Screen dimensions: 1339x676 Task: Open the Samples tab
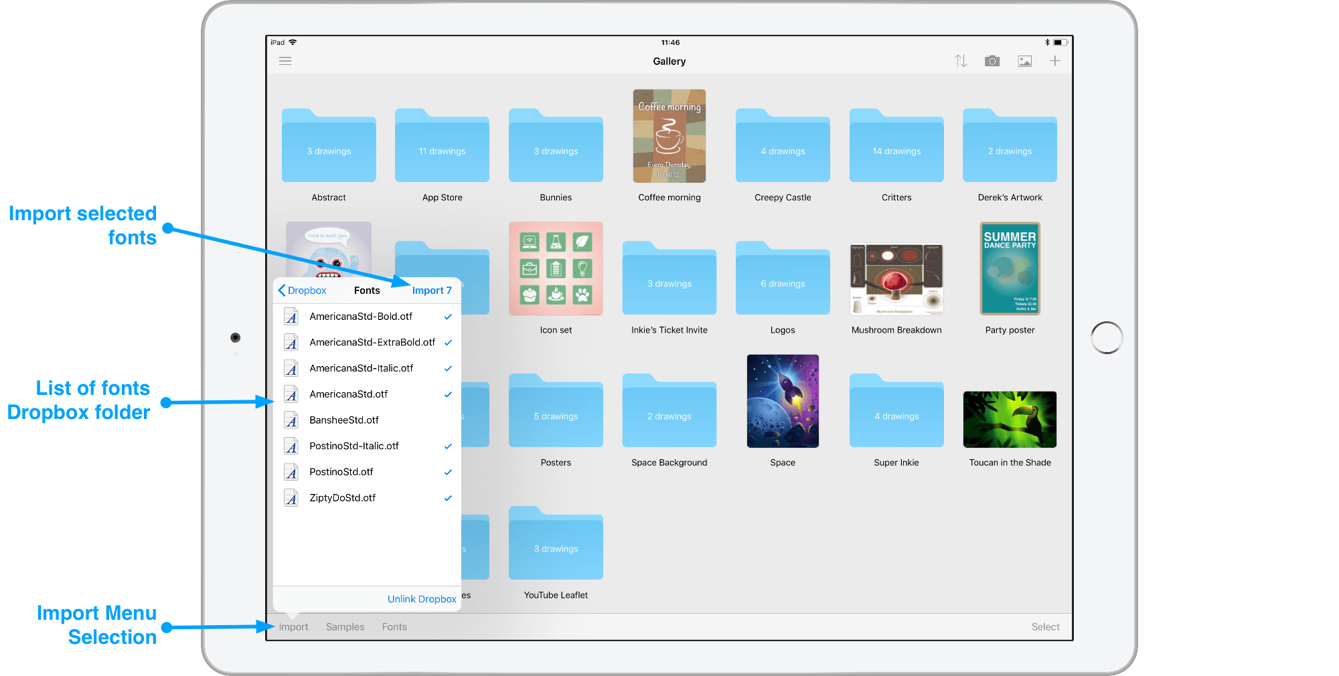pos(345,627)
